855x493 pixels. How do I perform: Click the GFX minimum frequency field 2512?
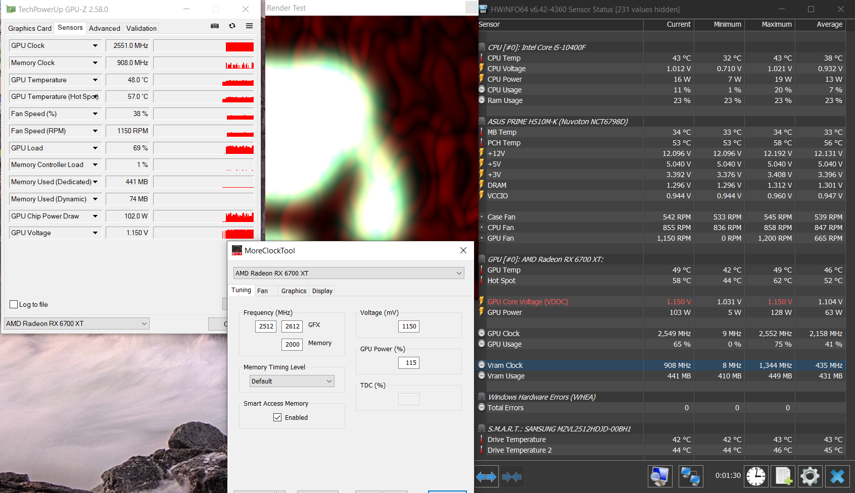266,326
